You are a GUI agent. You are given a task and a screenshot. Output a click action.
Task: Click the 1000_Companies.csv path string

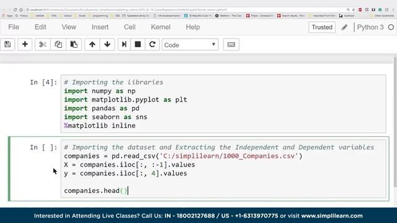click(229, 156)
